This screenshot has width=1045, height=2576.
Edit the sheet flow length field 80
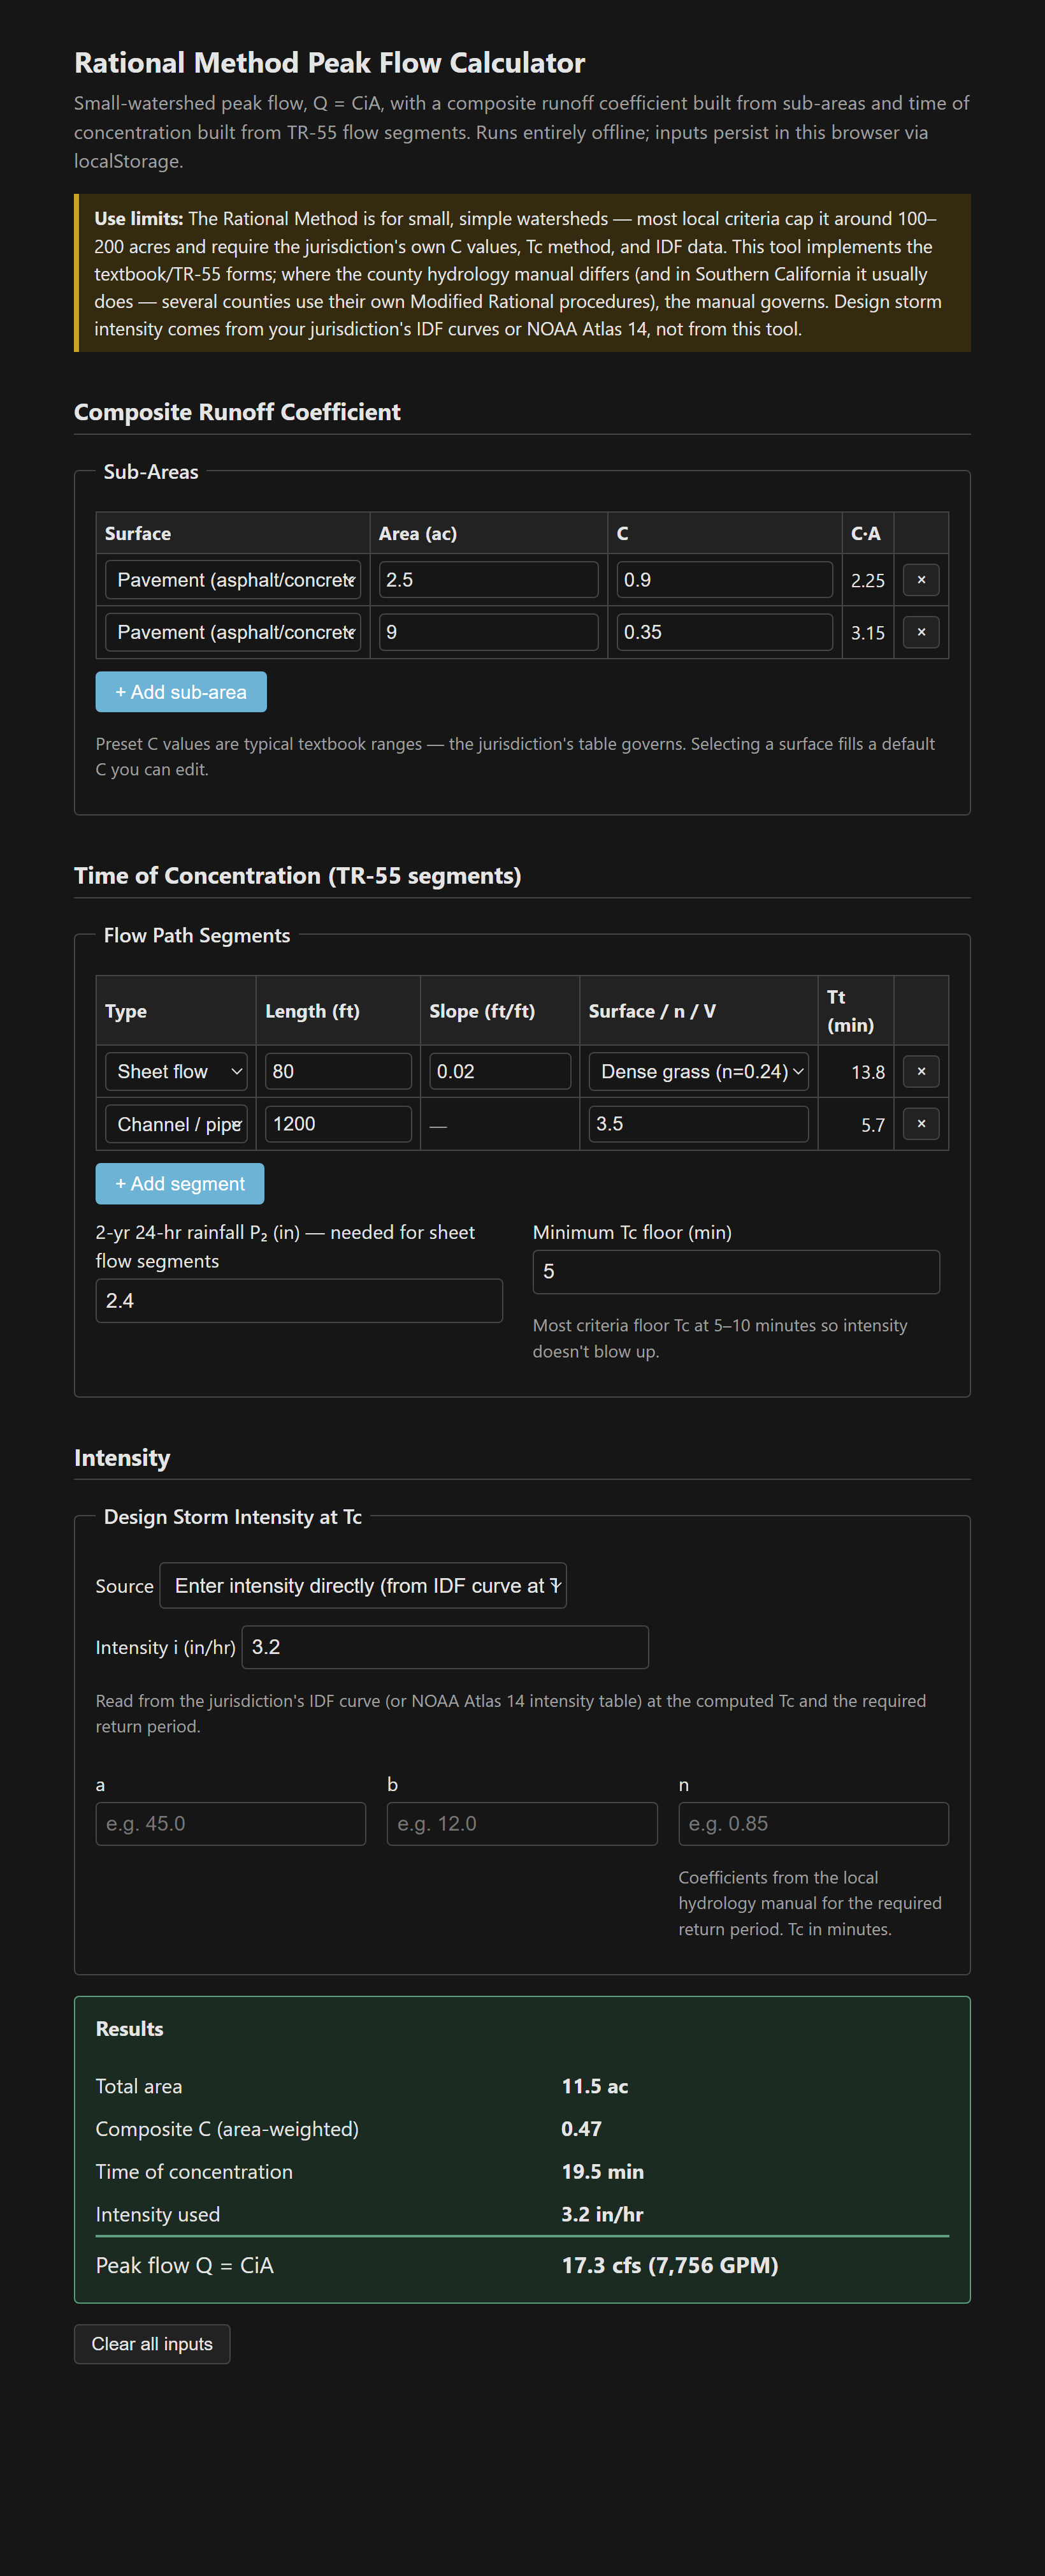click(x=339, y=1071)
